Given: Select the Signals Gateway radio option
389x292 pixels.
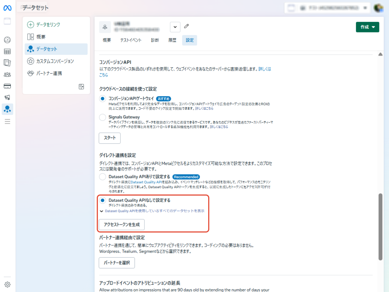Looking at the screenshot, I should [103, 117].
